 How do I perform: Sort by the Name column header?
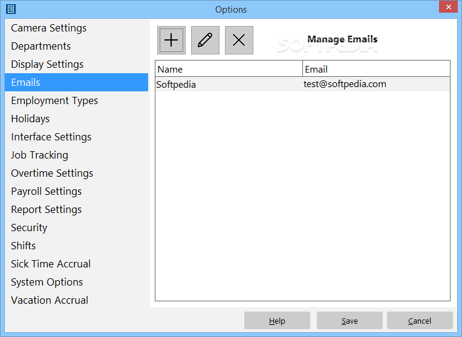229,69
